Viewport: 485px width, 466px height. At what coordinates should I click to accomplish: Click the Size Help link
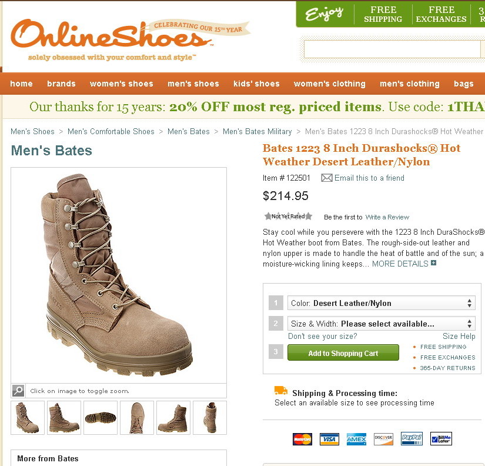[x=459, y=337]
